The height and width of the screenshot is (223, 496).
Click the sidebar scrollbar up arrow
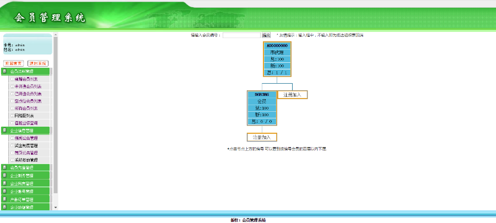click(x=56, y=35)
